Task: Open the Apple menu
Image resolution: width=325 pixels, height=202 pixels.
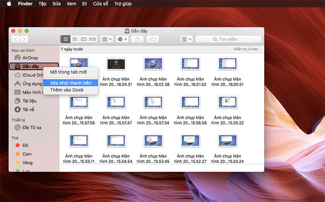Action: (x=9, y=4)
